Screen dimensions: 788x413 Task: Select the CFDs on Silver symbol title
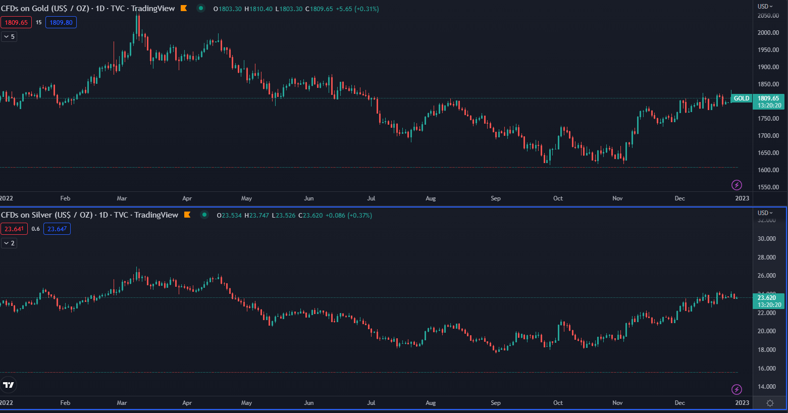(x=89, y=215)
